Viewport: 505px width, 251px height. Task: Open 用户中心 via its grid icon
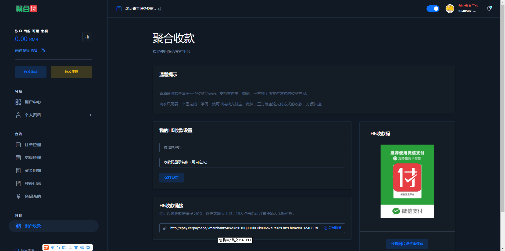18,102
